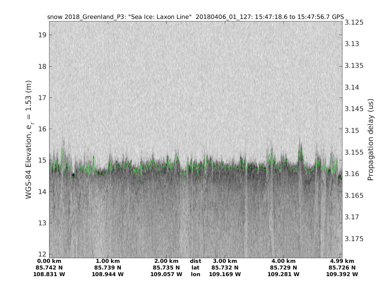
Task: Select the 3.14 delay tick label
Action: click(352, 87)
